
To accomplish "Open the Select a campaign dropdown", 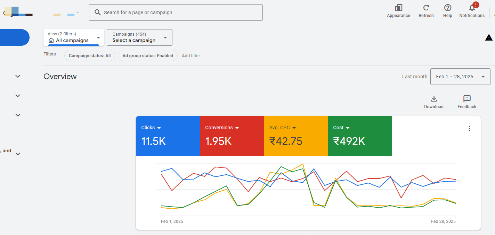I will click(x=139, y=37).
